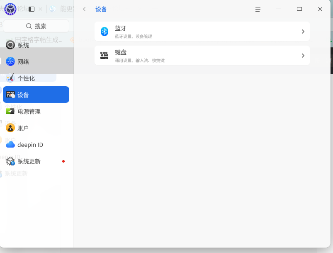The width and height of the screenshot is (333, 253).
Task: Maximize the Control Center window
Action: pyautogui.click(x=299, y=9)
